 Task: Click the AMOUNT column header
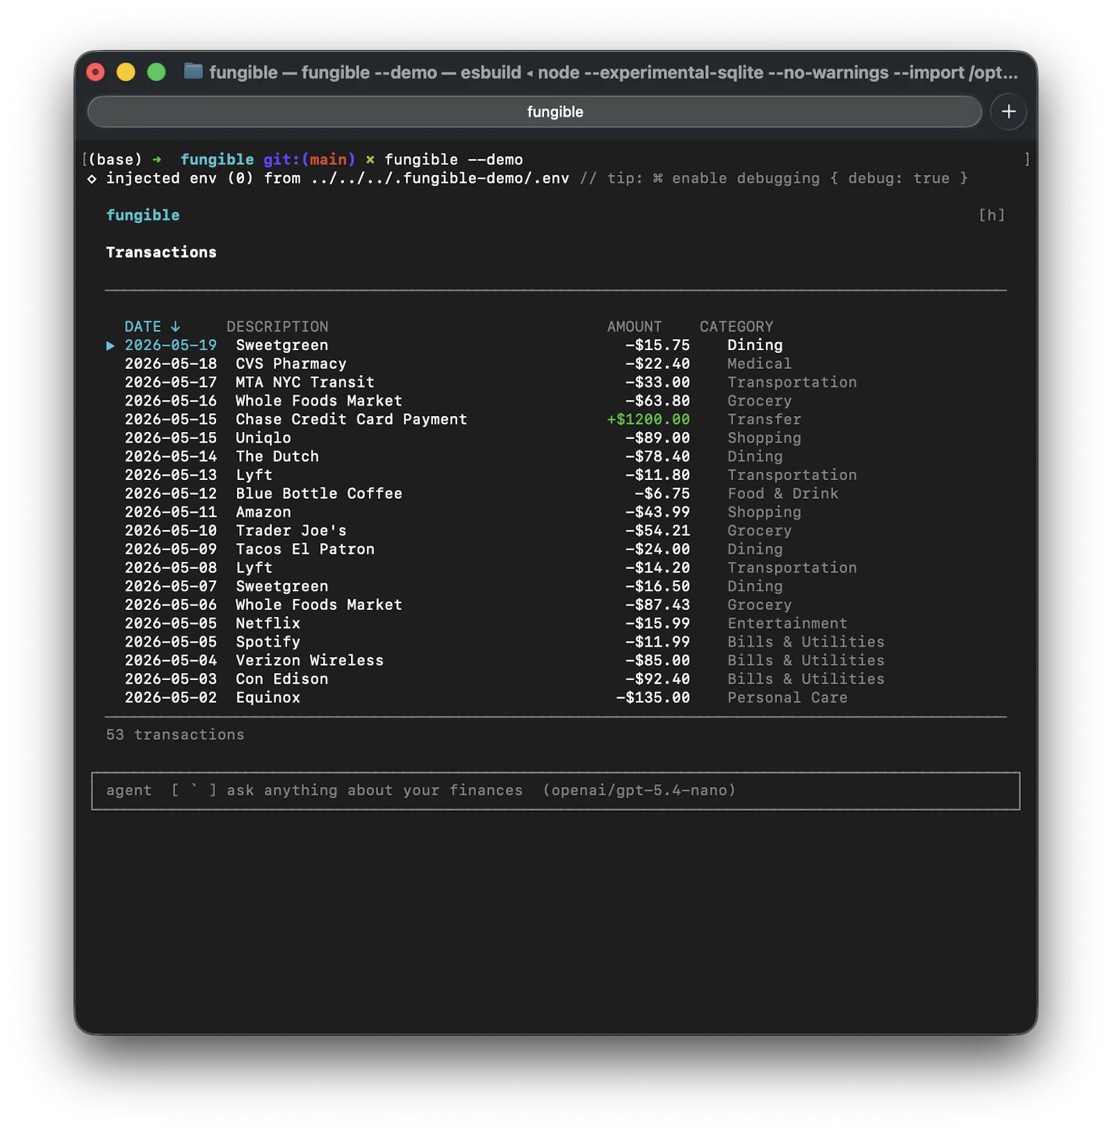click(x=634, y=326)
